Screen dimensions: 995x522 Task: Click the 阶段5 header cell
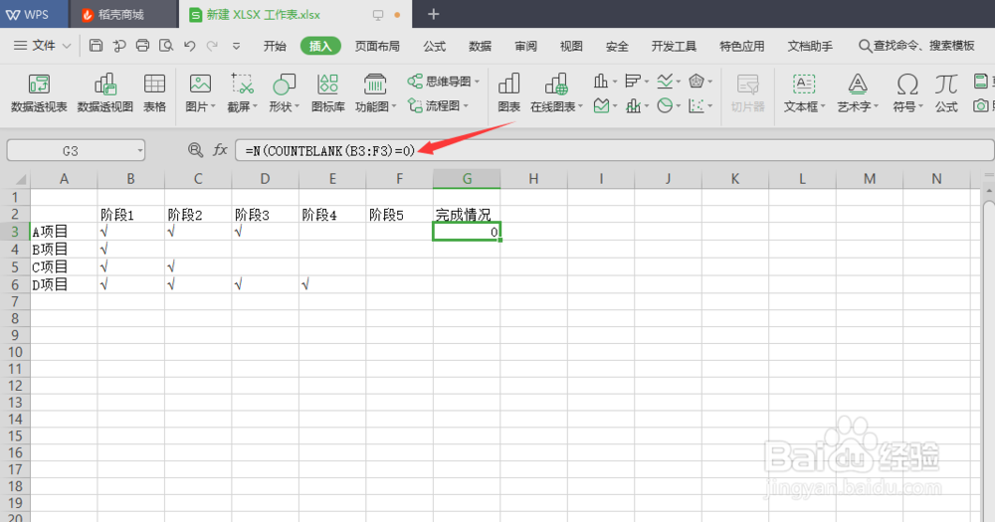pos(399,215)
